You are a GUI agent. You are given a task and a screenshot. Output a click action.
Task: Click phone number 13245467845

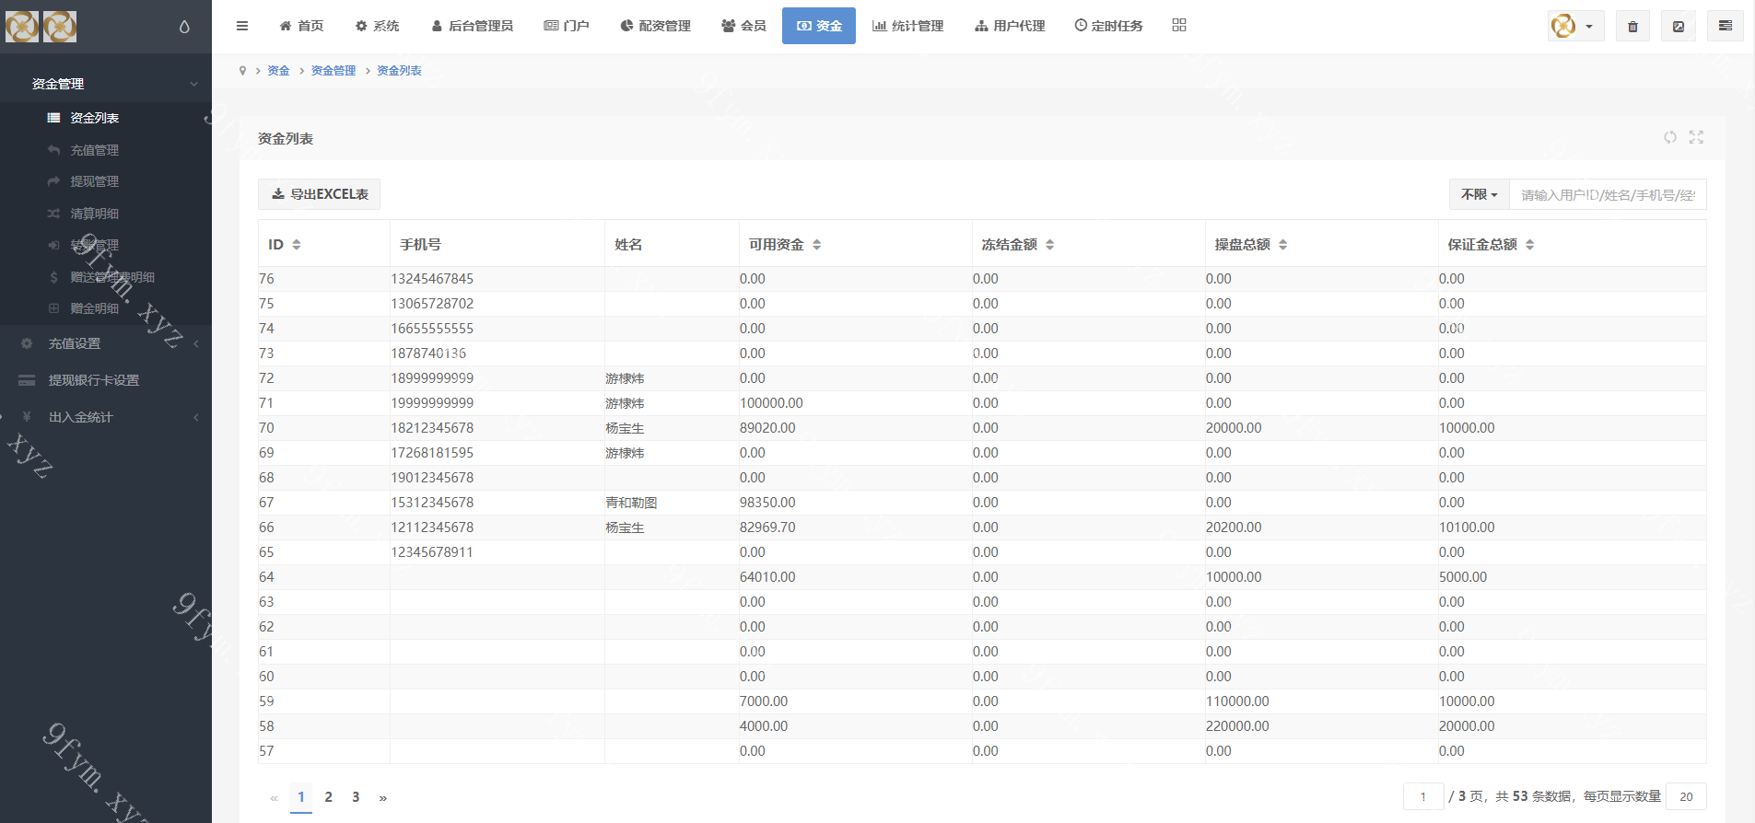(432, 279)
